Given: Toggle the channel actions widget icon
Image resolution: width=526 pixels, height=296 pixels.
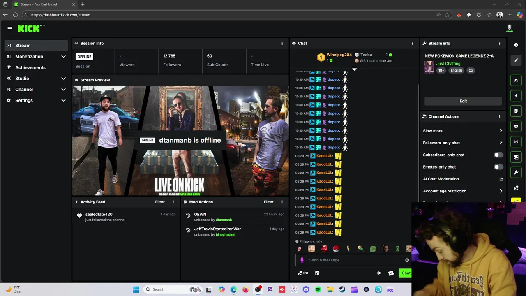Looking at the screenshot, I should point(516,157).
